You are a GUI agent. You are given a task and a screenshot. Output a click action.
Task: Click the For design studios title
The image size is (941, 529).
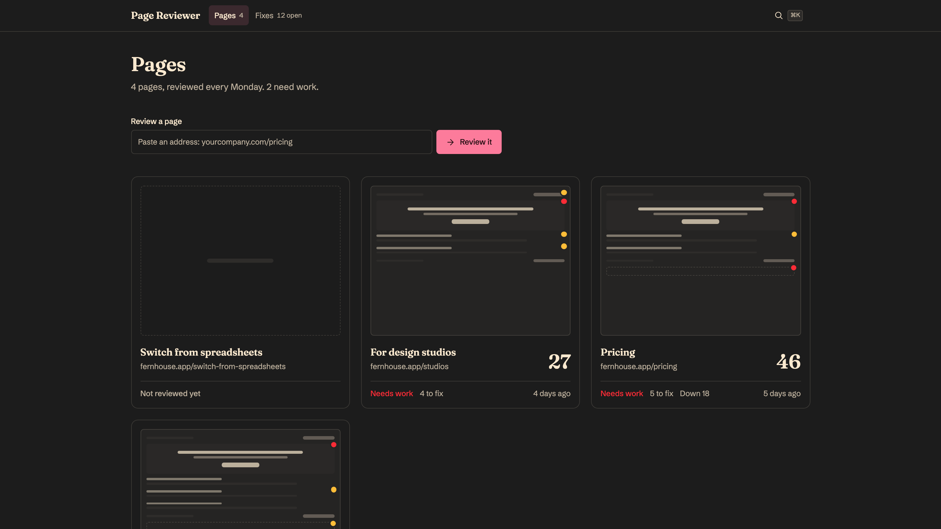click(x=413, y=352)
